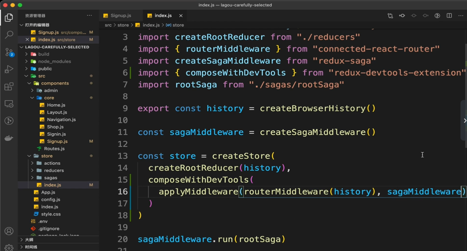Close the index.js editor tab

(x=181, y=16)
